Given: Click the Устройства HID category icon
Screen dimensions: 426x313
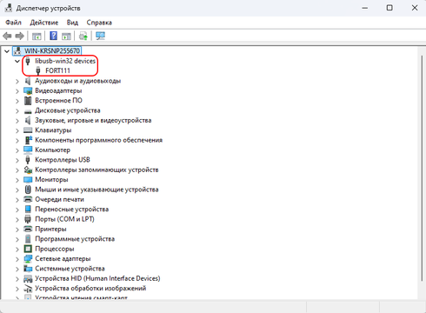Looking at the screenshot, I should 28,279.
